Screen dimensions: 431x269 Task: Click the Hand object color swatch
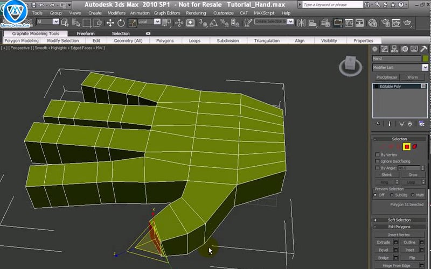click(425, 58)
